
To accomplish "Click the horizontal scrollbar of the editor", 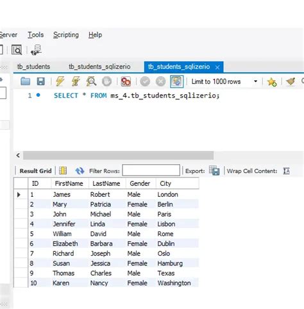I will click(118, 155).
